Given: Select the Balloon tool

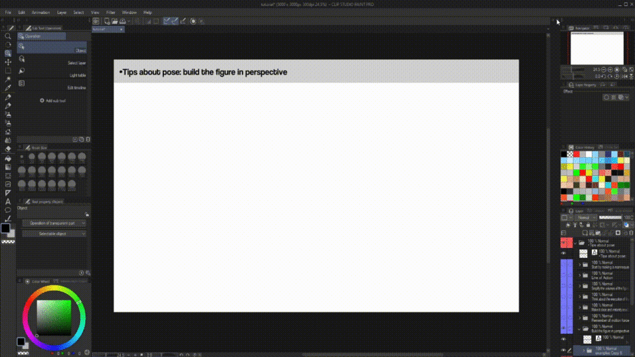Looking at the screenshot, I should [x=8, y=210].
